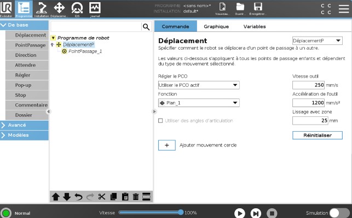Open the Exécuter (Run) tab icon
352x218 pixels.
[x=6, y=9]
